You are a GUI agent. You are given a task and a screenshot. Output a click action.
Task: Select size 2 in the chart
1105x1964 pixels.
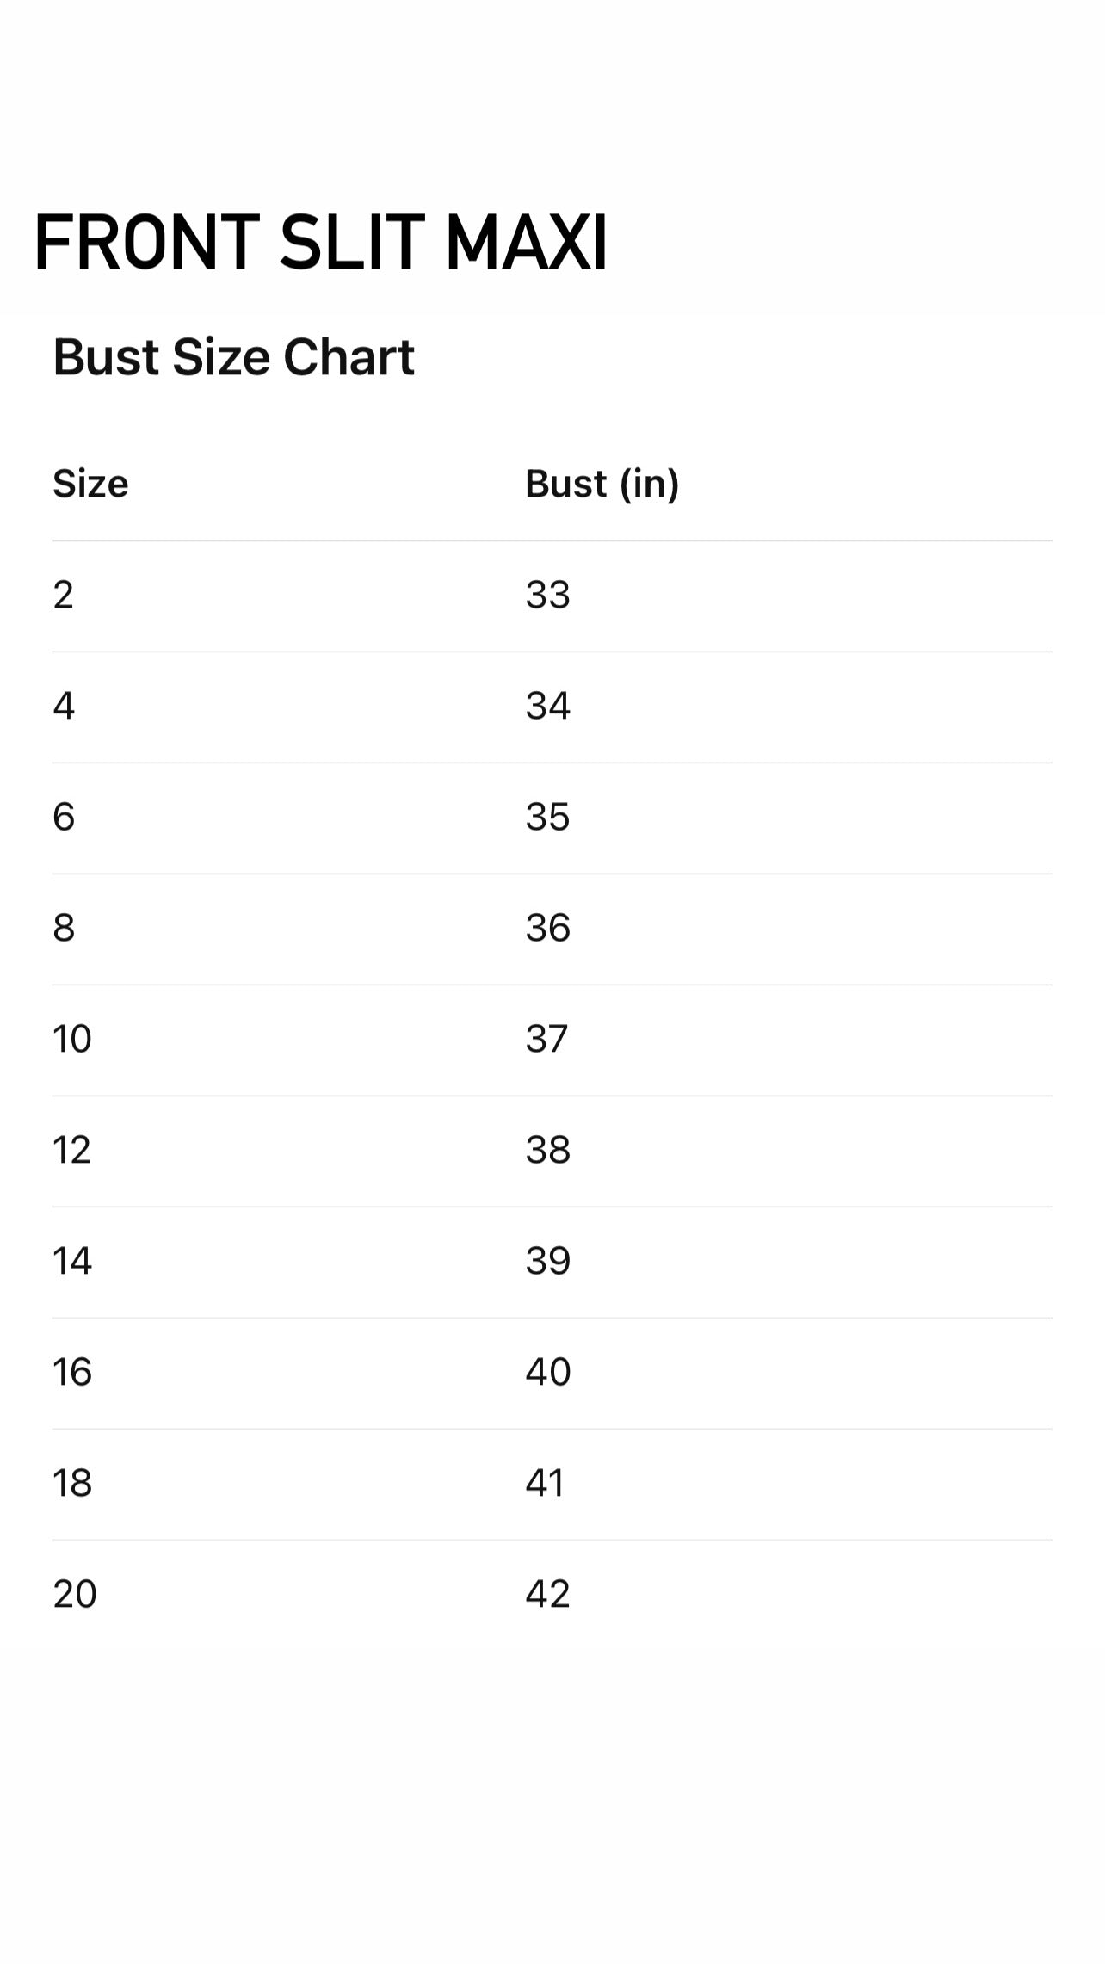coord(63,595)
